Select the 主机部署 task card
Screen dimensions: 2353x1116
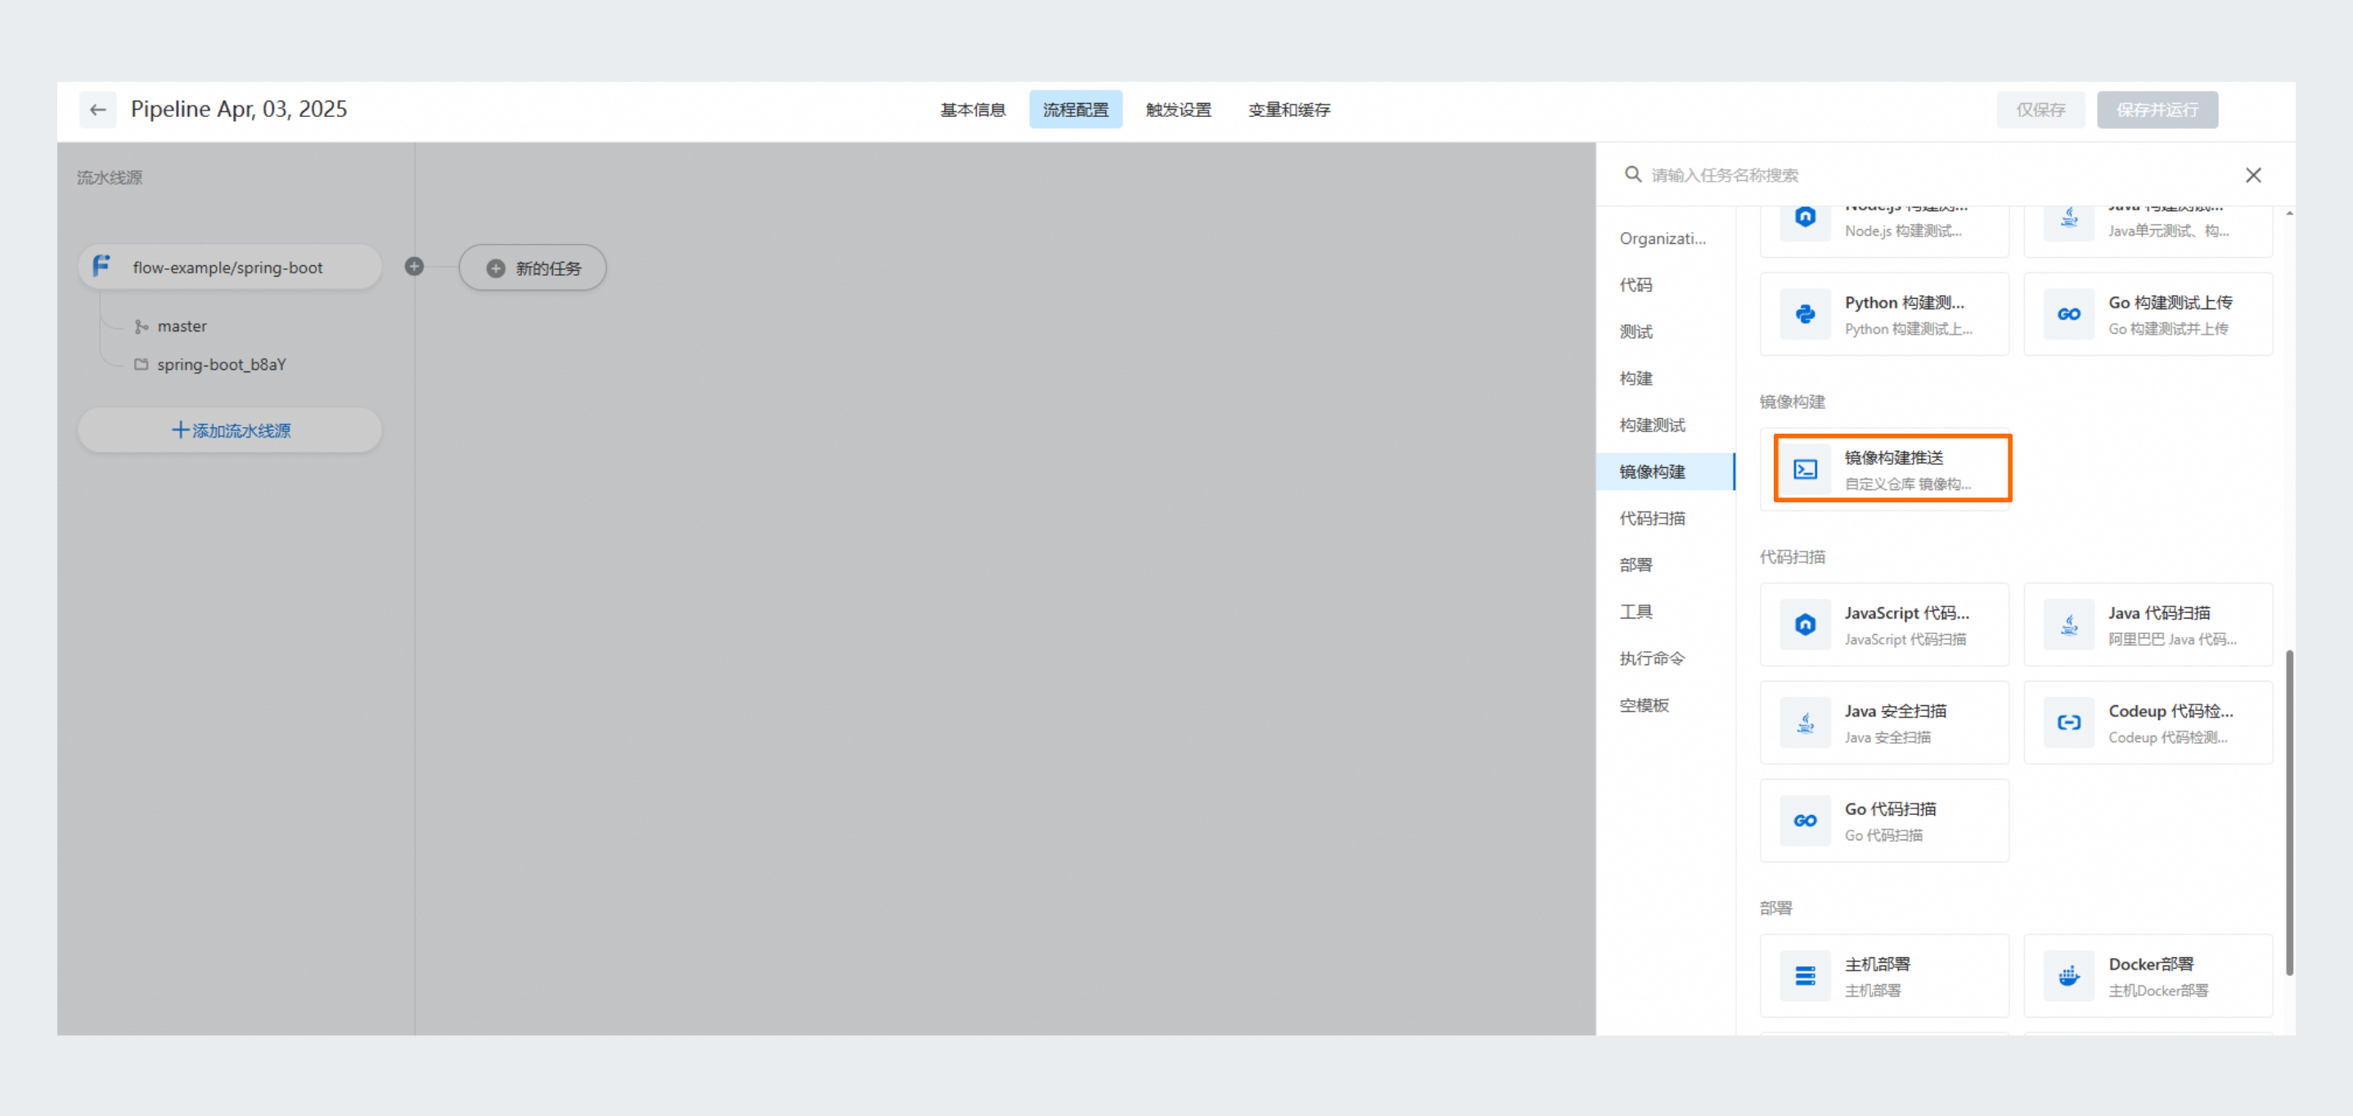1883,975
